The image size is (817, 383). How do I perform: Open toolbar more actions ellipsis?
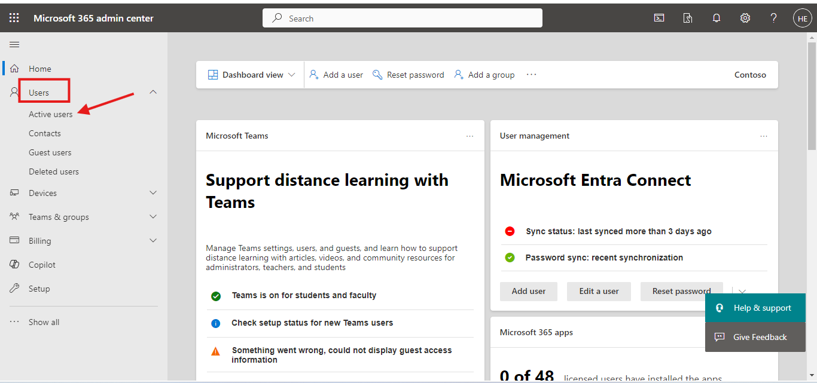[x=531, y=75]
